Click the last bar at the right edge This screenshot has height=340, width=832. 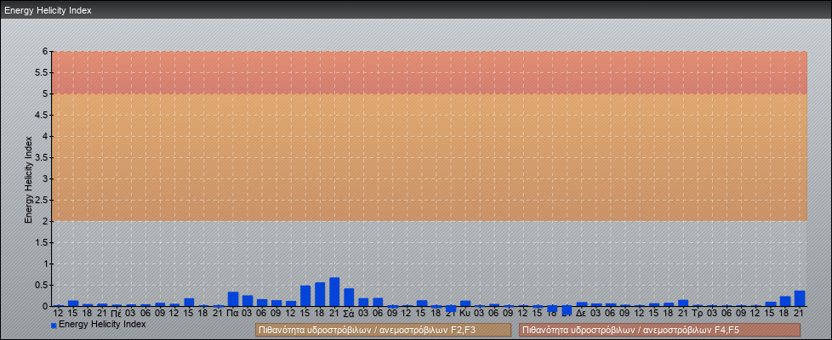point(800,298)
